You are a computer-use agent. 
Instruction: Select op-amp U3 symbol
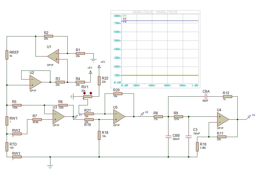pos(58,117)
